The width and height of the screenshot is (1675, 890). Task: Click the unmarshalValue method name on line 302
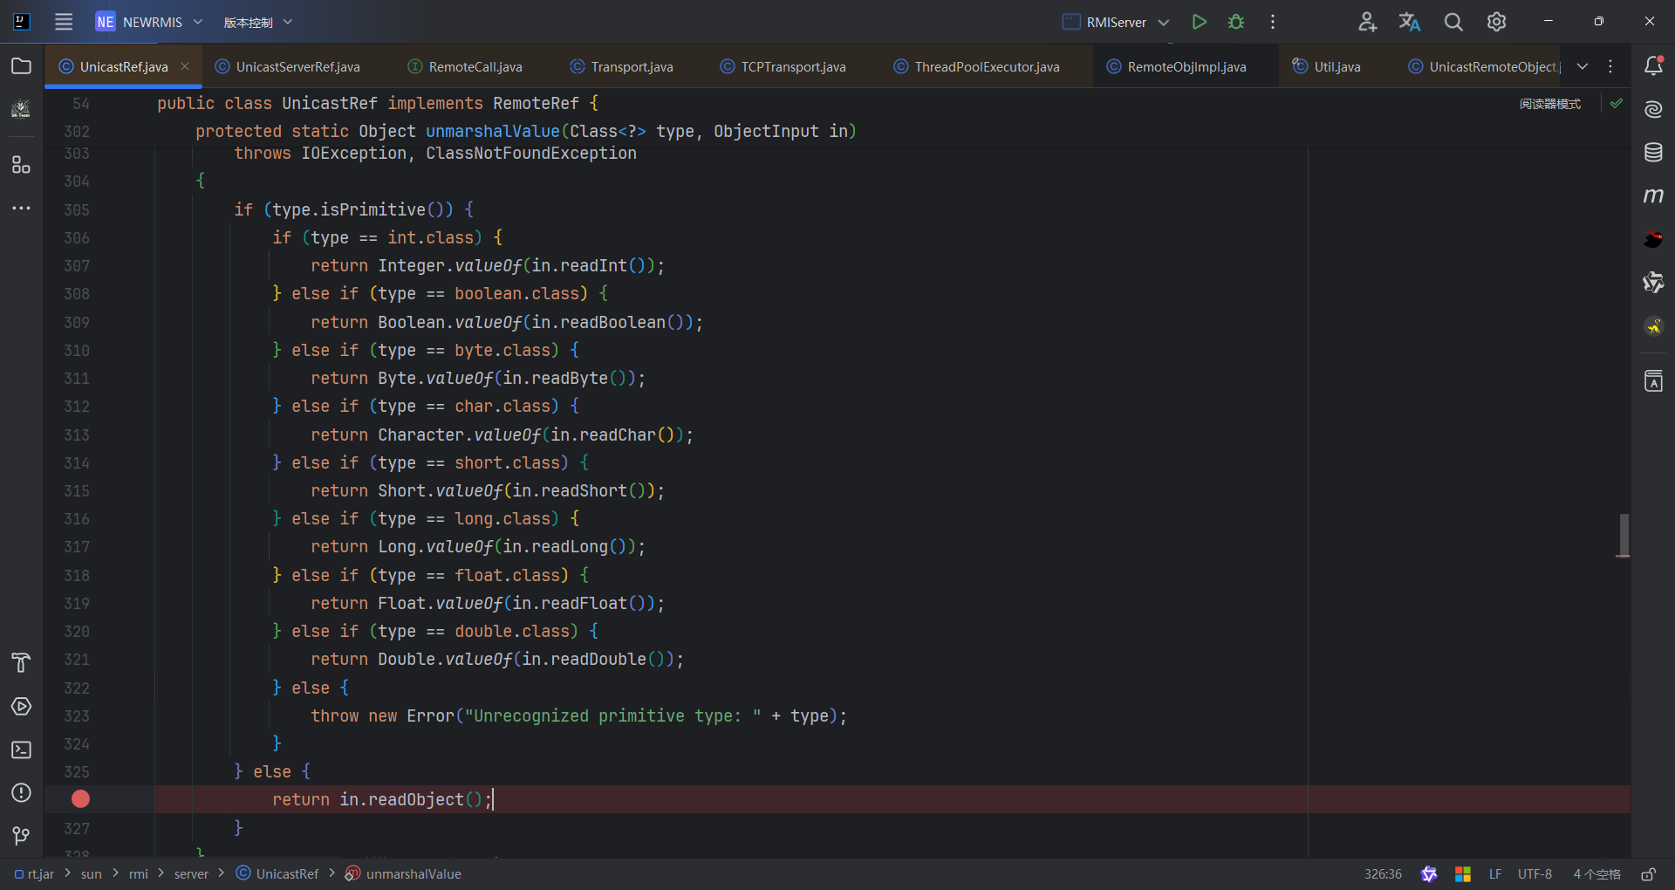[493, 131]
